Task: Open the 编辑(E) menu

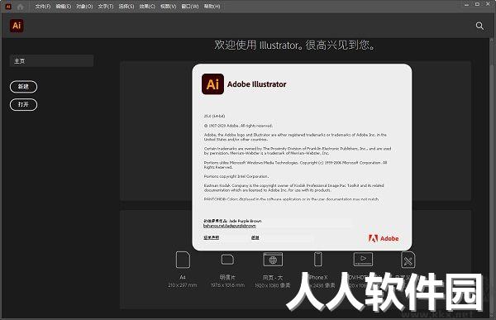Action: tap(64, 7)
